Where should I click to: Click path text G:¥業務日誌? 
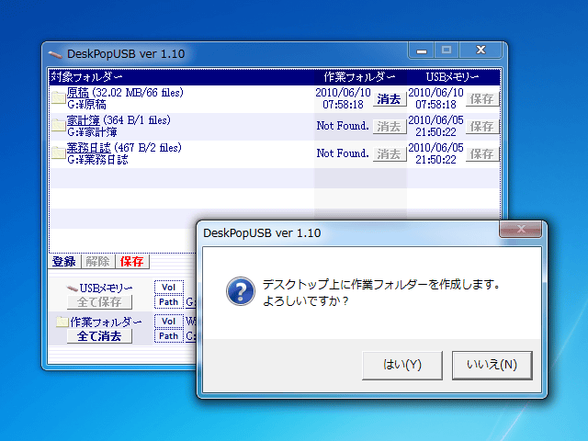click(97, 160)
